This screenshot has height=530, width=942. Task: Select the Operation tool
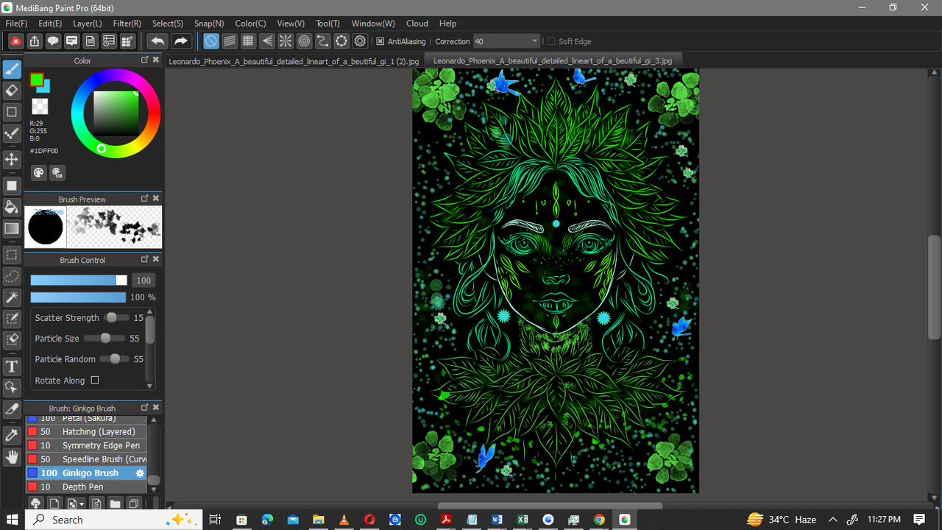coord(12,387)
